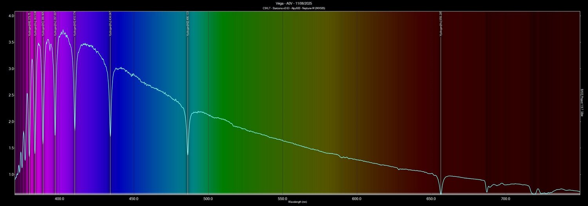588x206 pixels.
Task: Click the Hydrogen 397.007 line label
Action: point(55,24)
